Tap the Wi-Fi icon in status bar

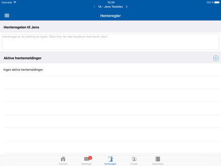coord(15,2)
